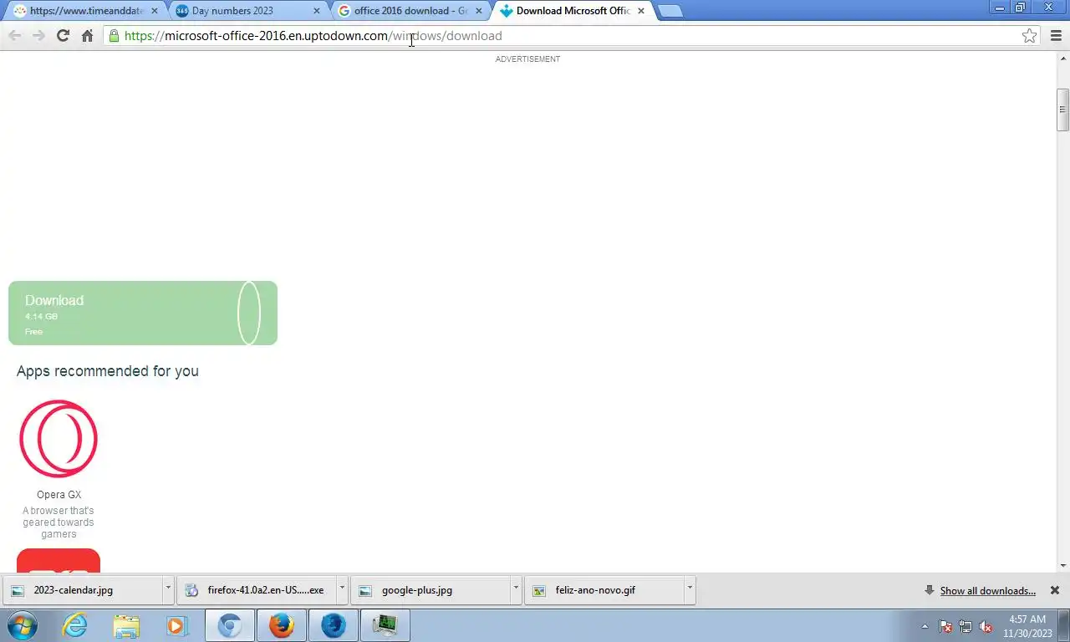Viewport: 1070px width, 642px height.
Task: Click the page vertical scrollbar thumb
Action: pyautogui.click(x=1063, y=110)
